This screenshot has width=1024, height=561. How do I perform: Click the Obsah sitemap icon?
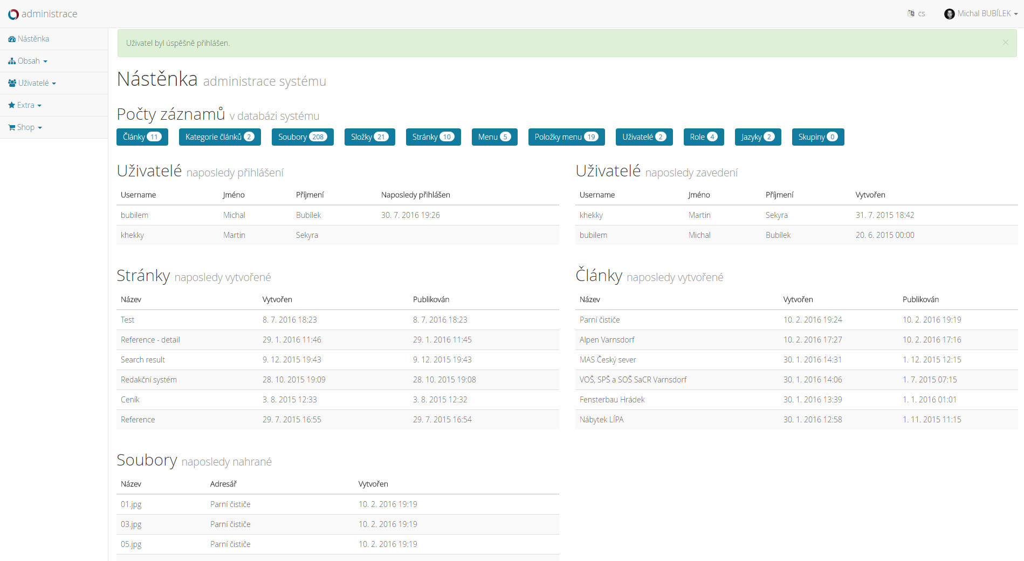(12, 61)
